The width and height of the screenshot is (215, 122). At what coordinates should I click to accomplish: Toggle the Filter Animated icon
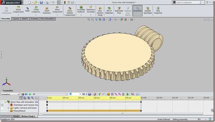[x=25, y=98]
